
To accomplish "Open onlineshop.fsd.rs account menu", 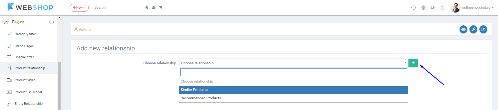I will click(x=478, y=7).
